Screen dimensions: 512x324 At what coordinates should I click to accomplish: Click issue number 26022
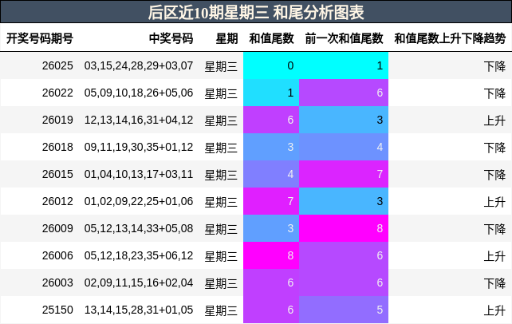pyautogui.click(x=57, y=93)
